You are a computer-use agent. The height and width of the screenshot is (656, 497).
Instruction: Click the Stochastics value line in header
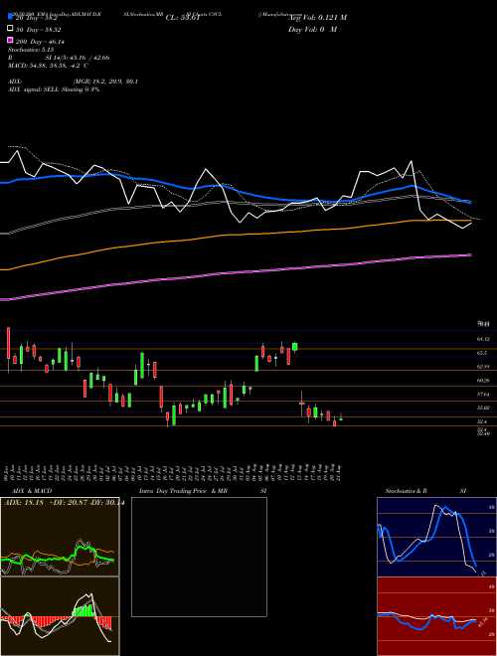click(x=31, y=50)
